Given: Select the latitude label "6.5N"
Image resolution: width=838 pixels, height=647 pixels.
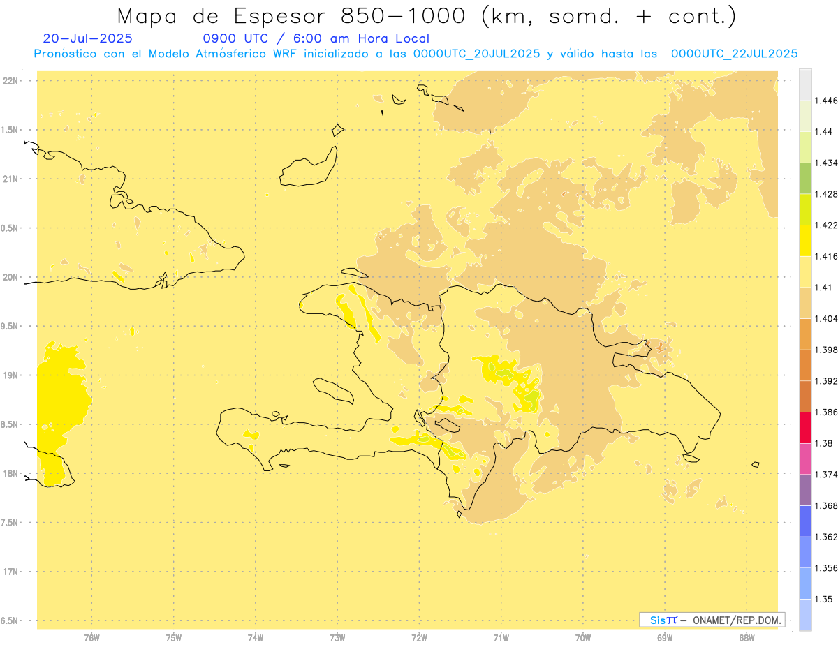Looking at the screenshot, I should [10, 620].
